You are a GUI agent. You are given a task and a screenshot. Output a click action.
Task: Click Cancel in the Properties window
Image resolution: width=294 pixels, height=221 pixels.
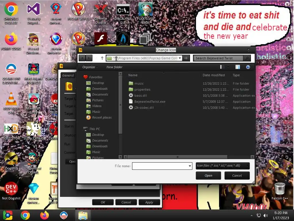tap(126, 202)
